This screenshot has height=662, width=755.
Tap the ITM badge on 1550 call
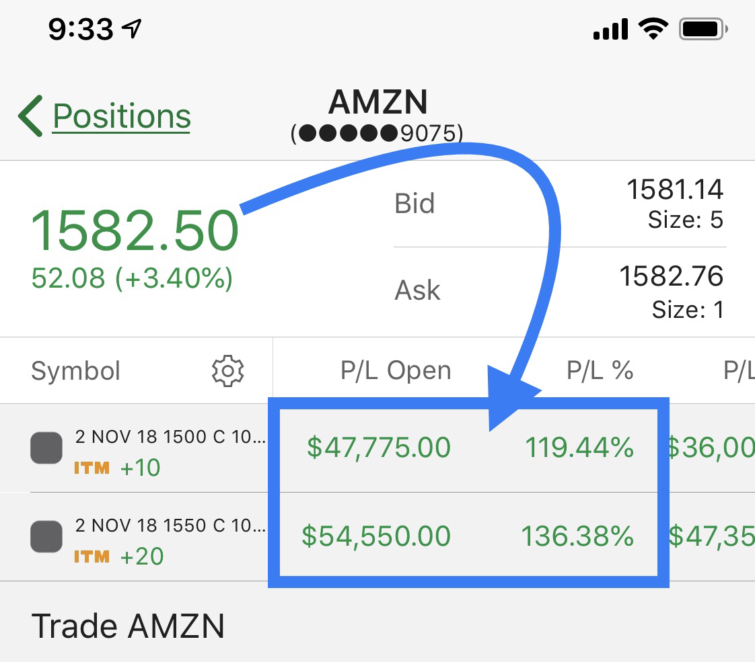tap(92, 556)
